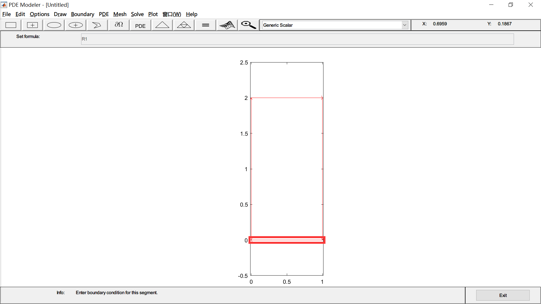Screen dimensions: 541x304
Task: Open the Draw menu
Action: (x=60, y=14)
